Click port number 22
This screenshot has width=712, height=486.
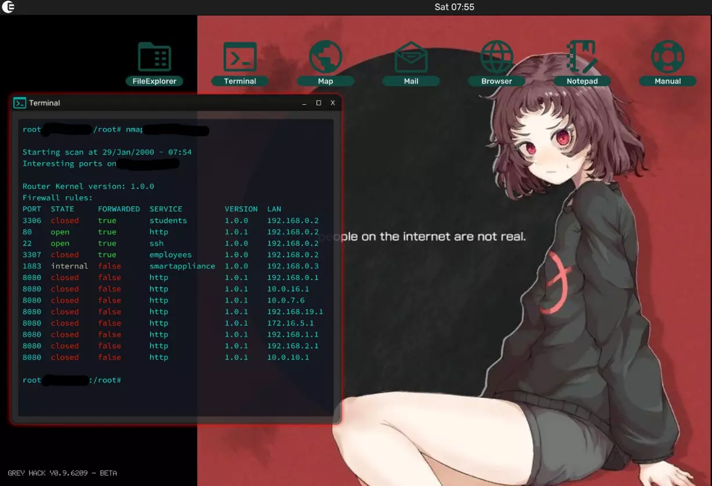(27, 243)
